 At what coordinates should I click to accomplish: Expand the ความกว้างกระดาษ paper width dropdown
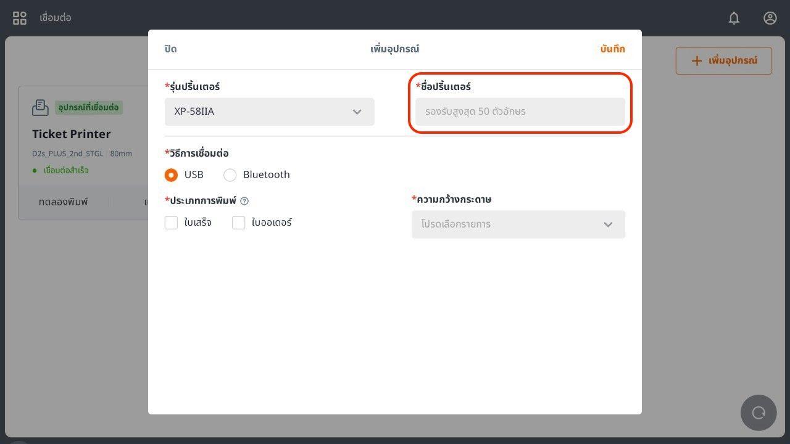pos(518,224)
